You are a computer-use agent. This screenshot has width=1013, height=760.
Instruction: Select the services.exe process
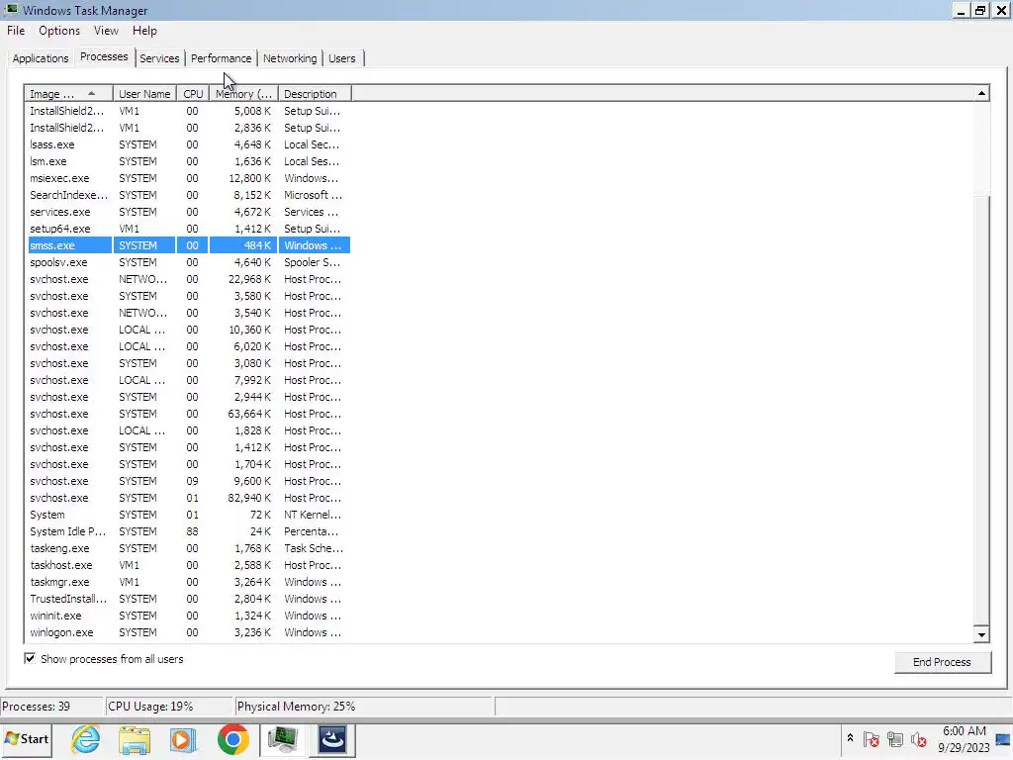[189, 212]
